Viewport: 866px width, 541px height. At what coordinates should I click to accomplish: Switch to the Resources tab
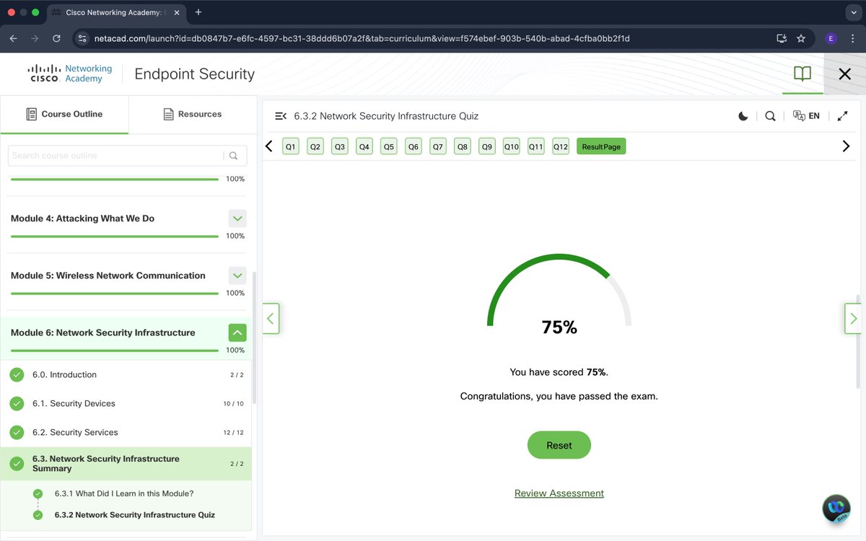click(x=193, y=113)
